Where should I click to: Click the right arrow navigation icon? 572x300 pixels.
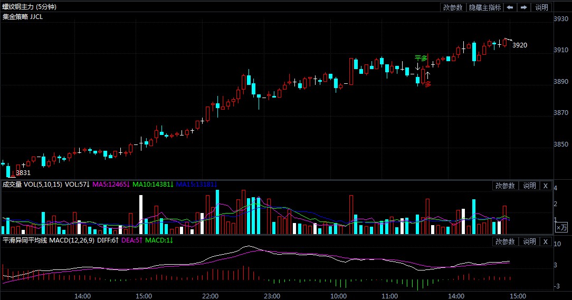(x=523, y=7)
